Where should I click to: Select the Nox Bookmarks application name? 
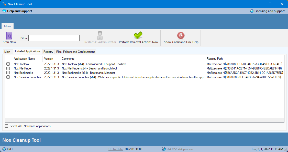click(x=23, y=73)
